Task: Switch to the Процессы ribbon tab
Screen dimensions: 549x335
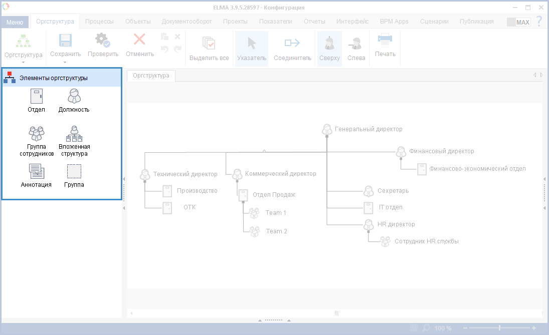Action: 99,22
